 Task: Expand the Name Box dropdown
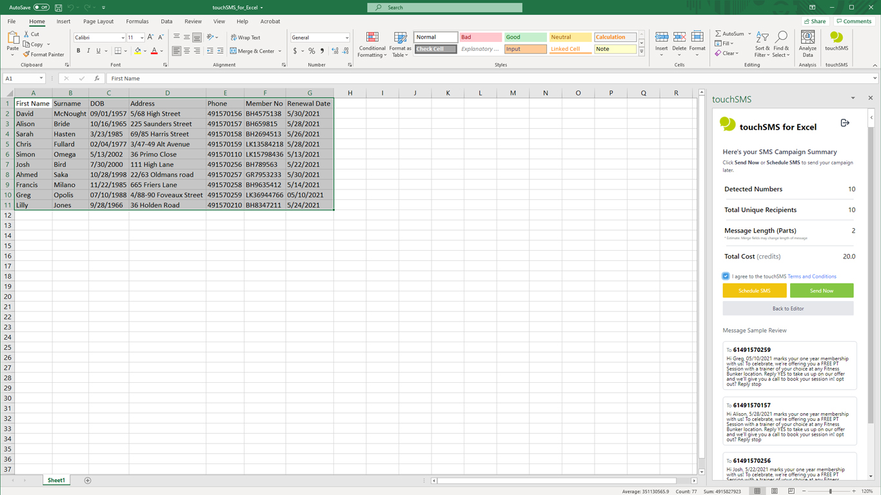(x=41, y=79)
